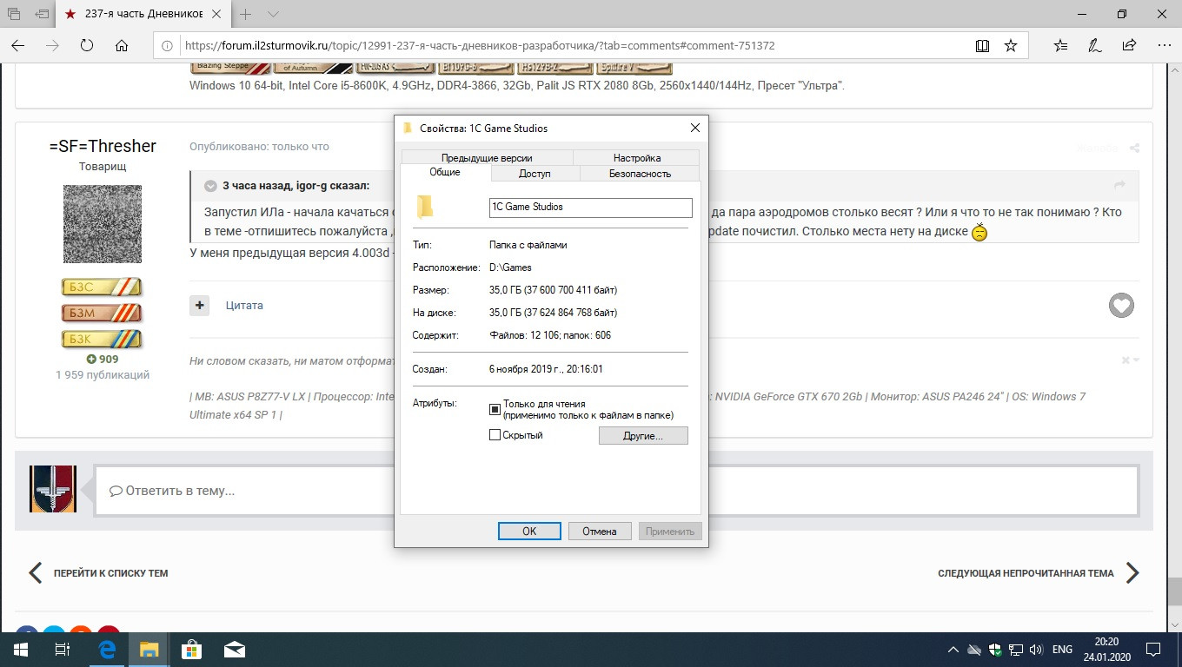Go to Перейти к списку тем
This screenshot has height=667, width=1182.
pos(98,573)
